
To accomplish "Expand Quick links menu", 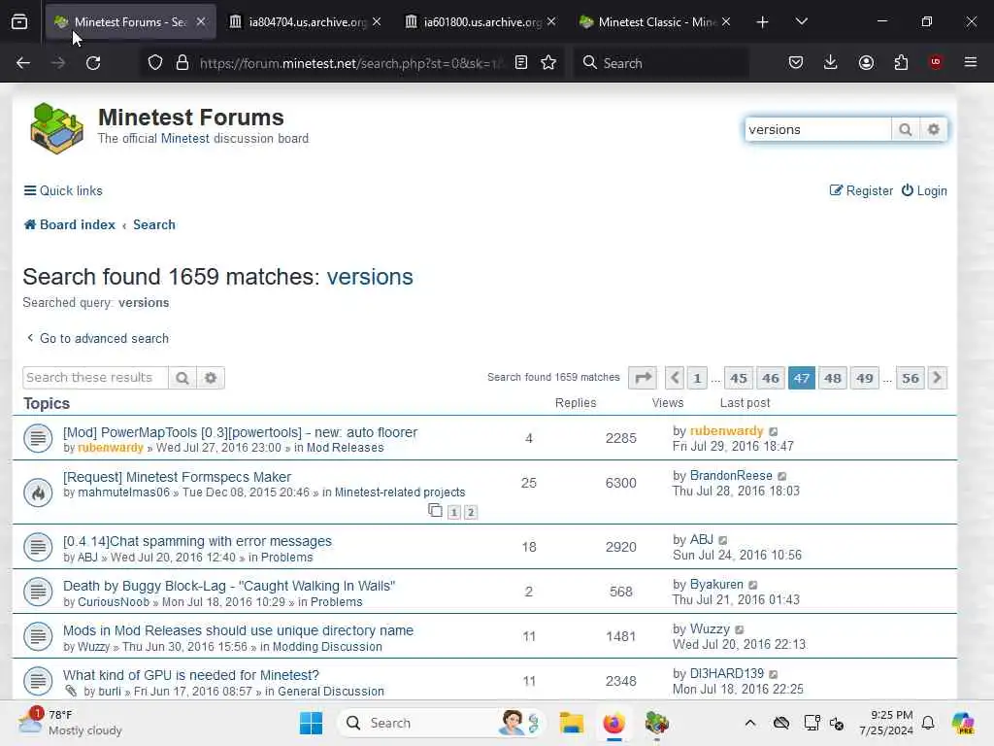I will pyautogui.click(x=63, y=191).
